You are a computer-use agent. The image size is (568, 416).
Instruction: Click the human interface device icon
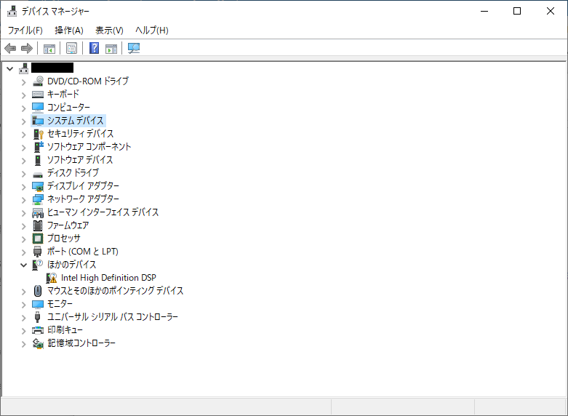[38, 212]
